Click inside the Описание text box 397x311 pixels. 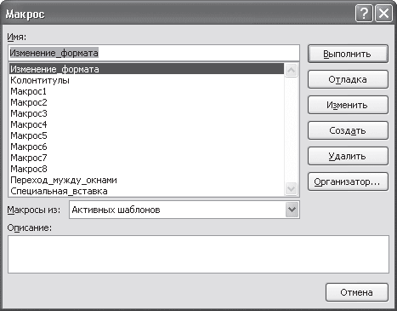click(198, 254)
